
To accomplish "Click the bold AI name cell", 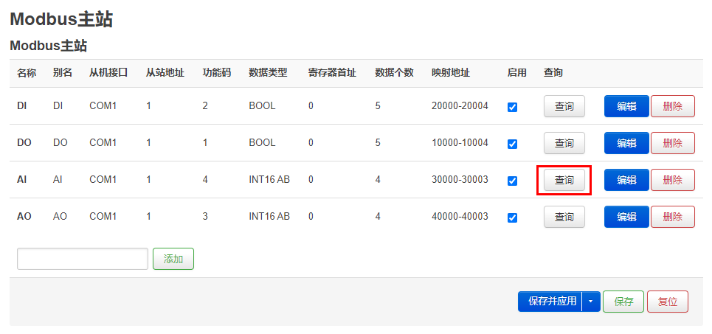I will pos(22,180).
